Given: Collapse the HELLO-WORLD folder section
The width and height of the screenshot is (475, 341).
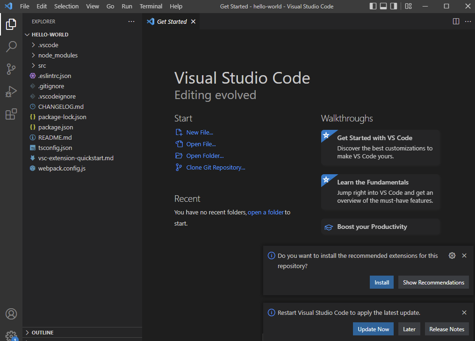Looking at the screenshot, I should coord(27,35).
